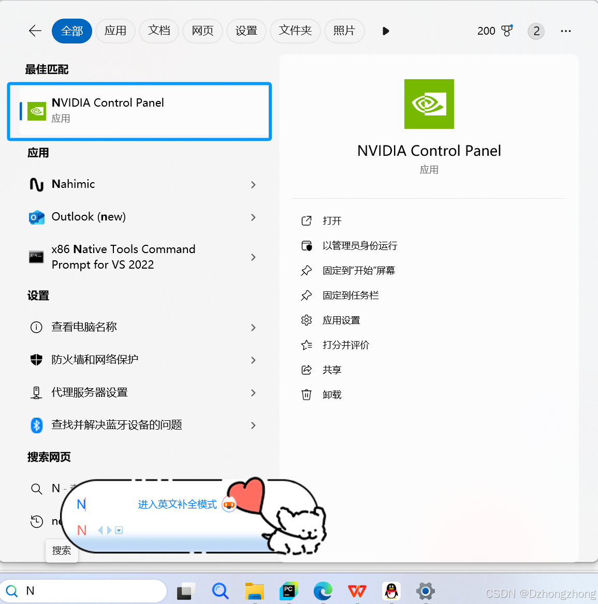Screen dimensions: 598x604
Task: Expand Outlook (new) chevron
Action: [253, 218]
